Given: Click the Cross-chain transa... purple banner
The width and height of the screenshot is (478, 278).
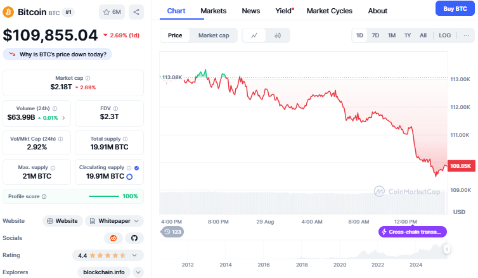Looking at the screenshot, I should [x=413, y=232].
